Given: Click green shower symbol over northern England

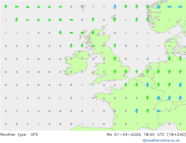Looking at the screenshot, I should click(115, 59).
